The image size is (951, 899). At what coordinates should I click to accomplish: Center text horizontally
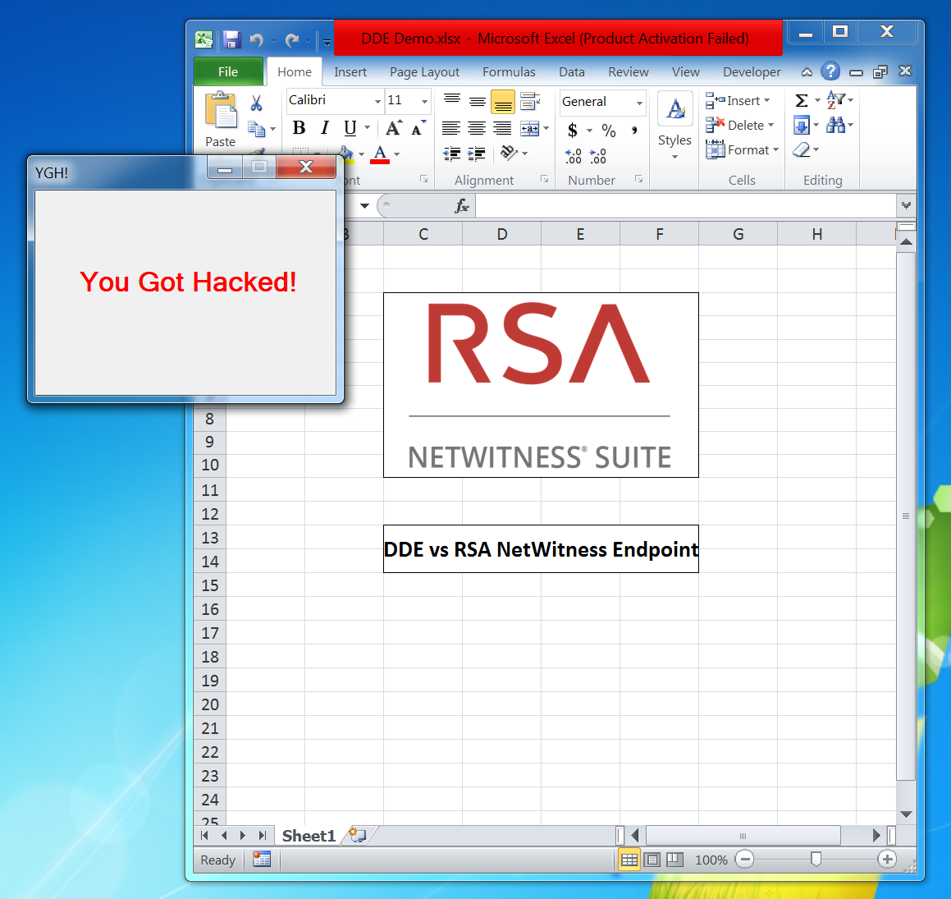[x=477, y=128]
